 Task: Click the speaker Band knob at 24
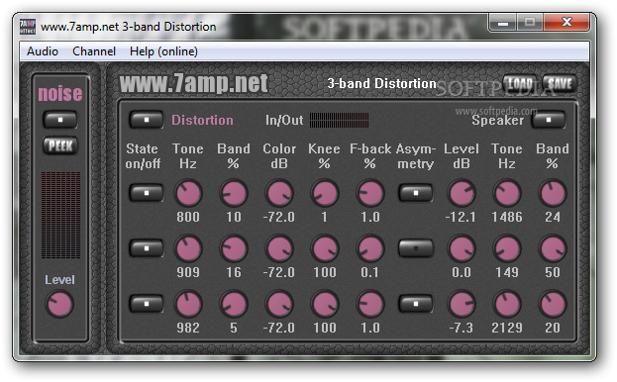[x=553, y=193]
